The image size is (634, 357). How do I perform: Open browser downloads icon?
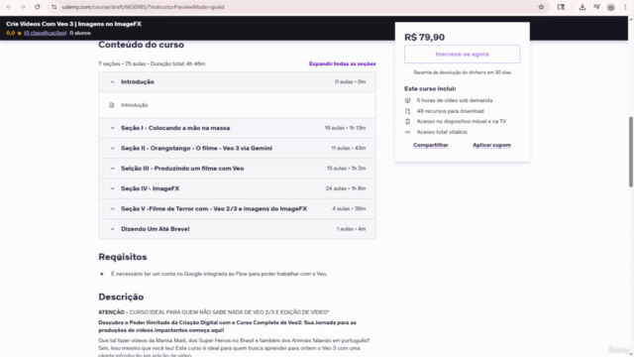(582, 7)
